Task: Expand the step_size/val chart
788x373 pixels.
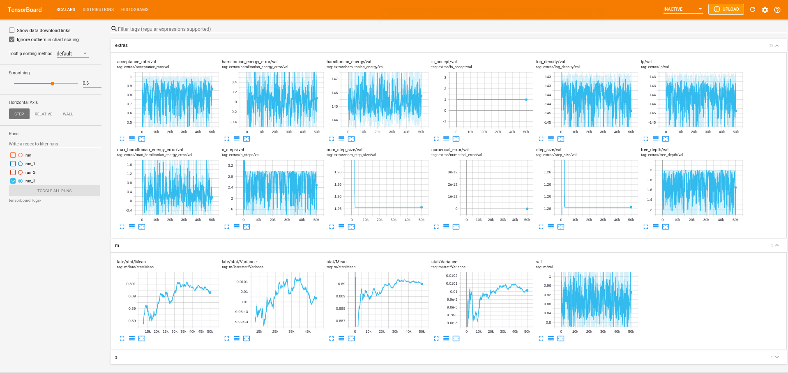Action: [541, 227]
